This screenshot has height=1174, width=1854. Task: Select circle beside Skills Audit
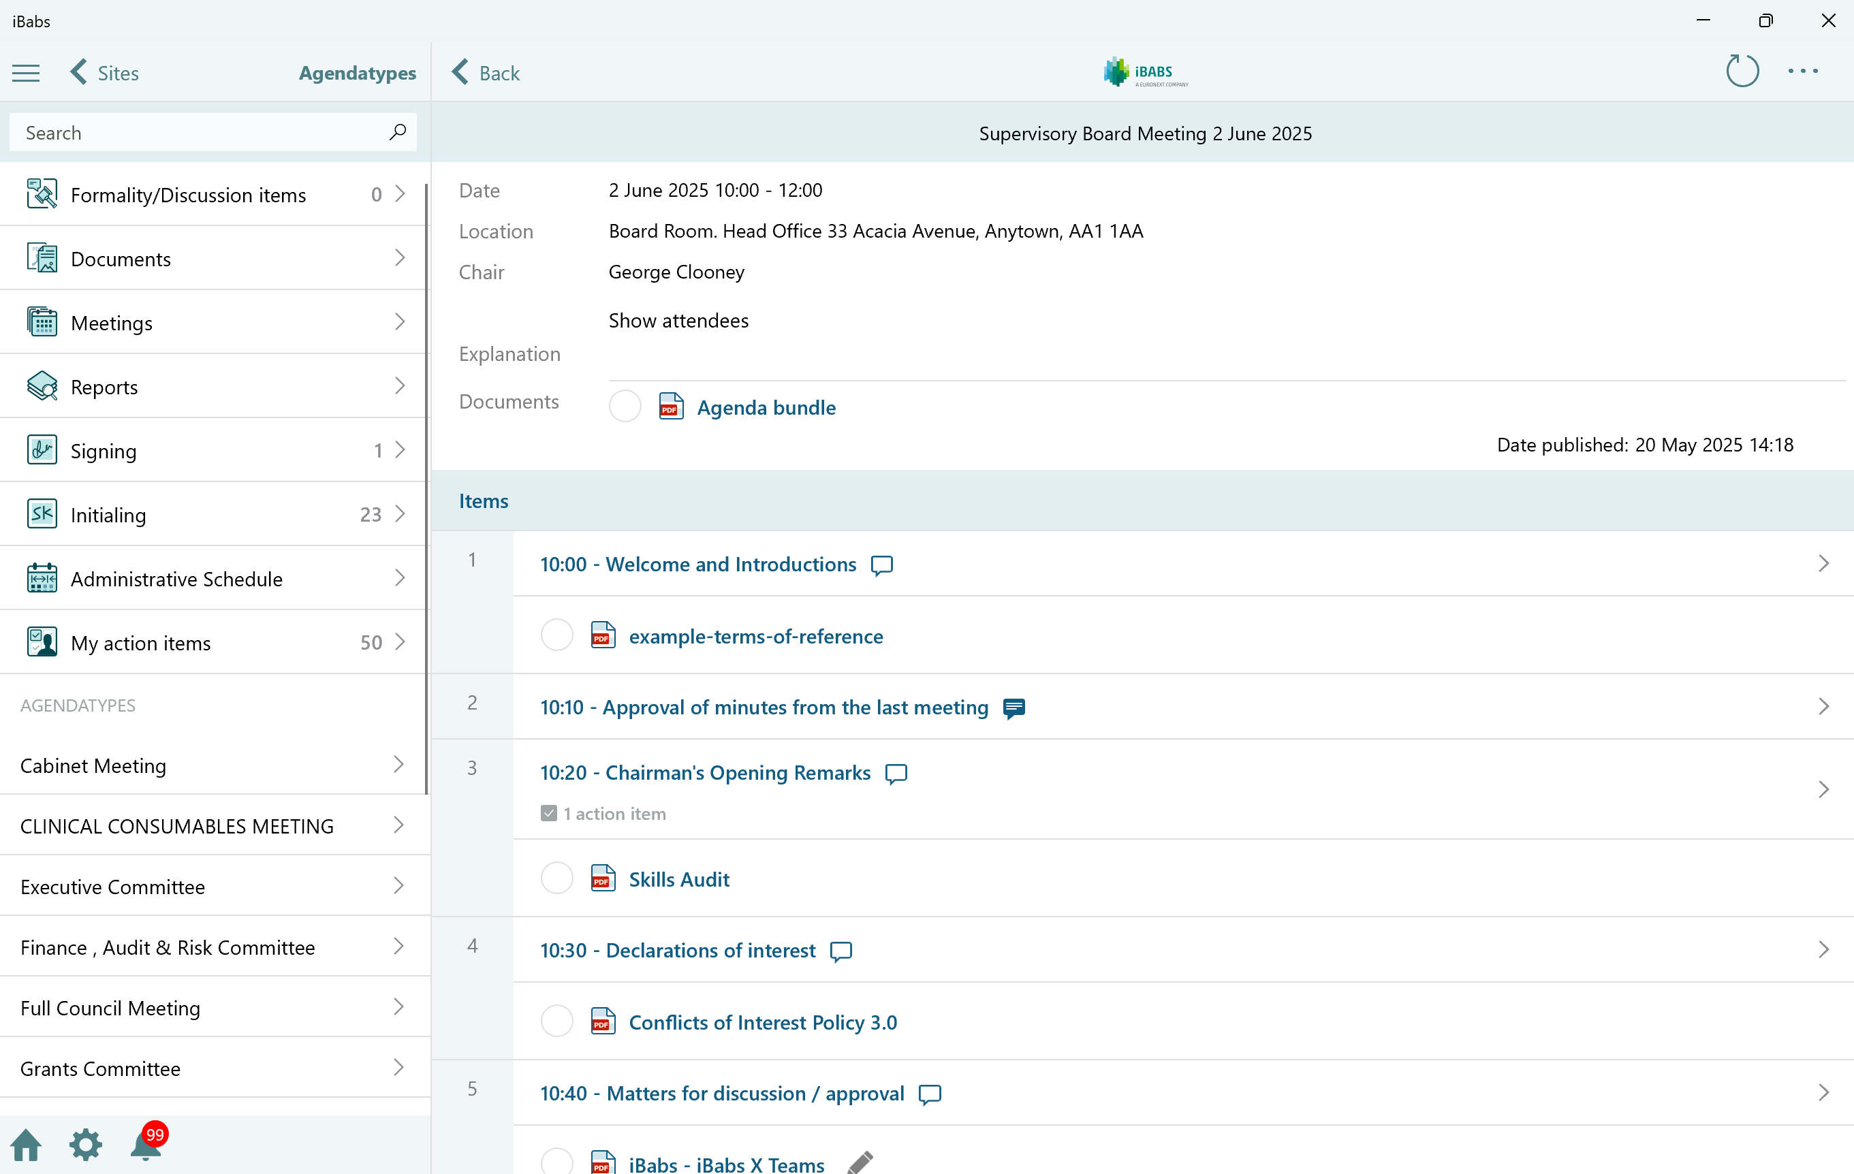pyautogui.click(x=556, y=878)
